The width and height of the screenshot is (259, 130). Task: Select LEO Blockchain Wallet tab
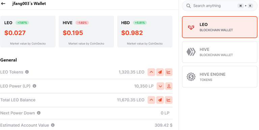click(220, 27)
